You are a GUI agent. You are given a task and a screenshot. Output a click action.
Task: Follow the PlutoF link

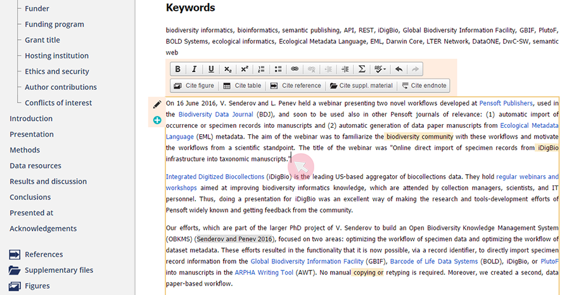coord(549,261)
